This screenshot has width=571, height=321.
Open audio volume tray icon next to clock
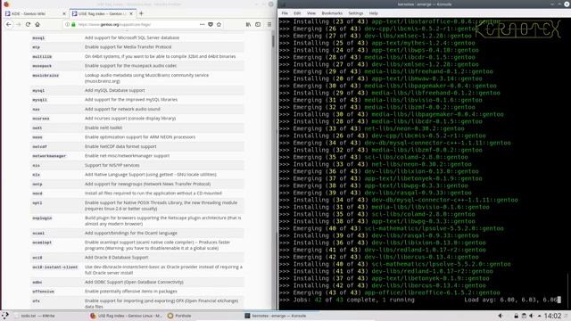532,316
